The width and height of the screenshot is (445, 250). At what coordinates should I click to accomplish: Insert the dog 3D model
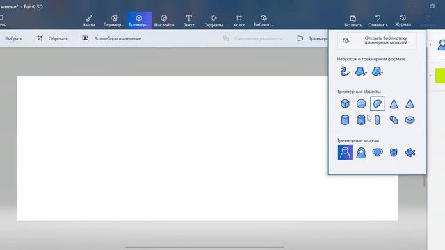coord(377,153)
